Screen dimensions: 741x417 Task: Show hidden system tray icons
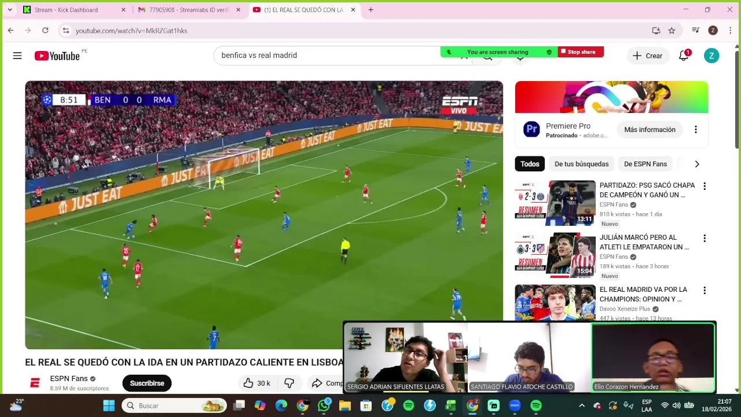click(582, 405)
